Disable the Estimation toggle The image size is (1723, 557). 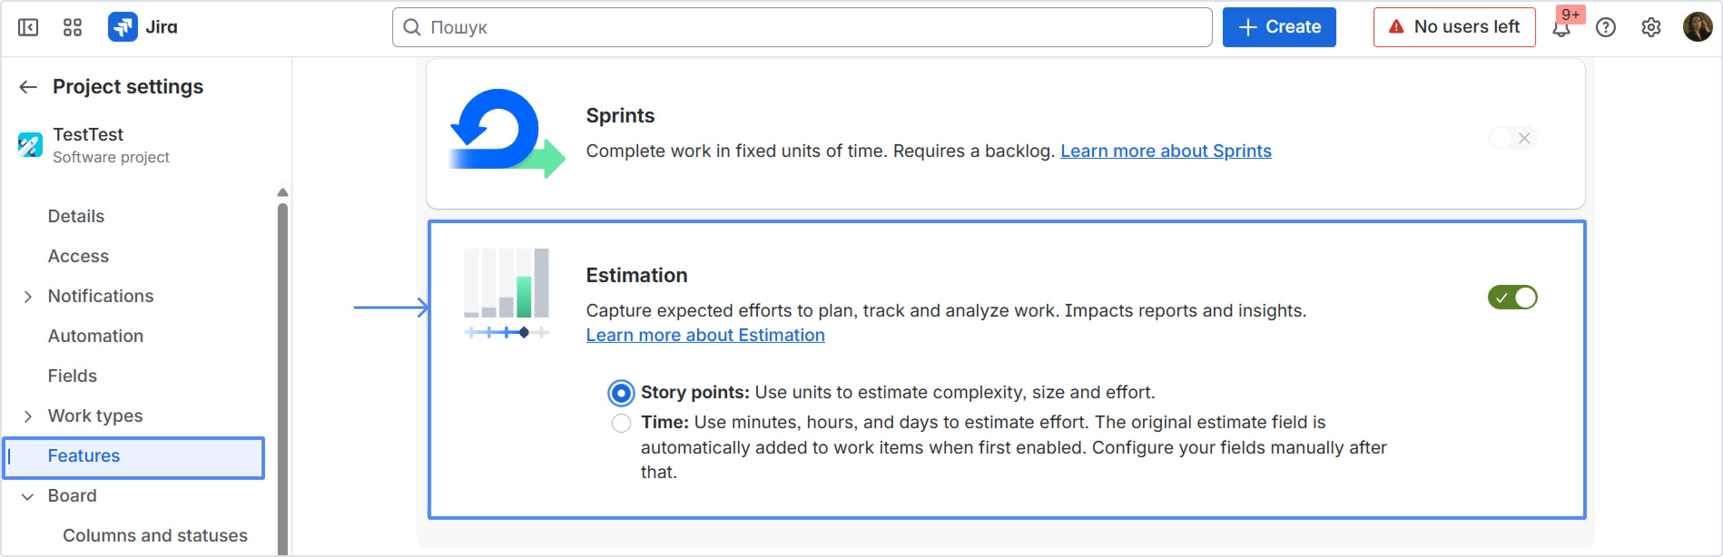1512,298
